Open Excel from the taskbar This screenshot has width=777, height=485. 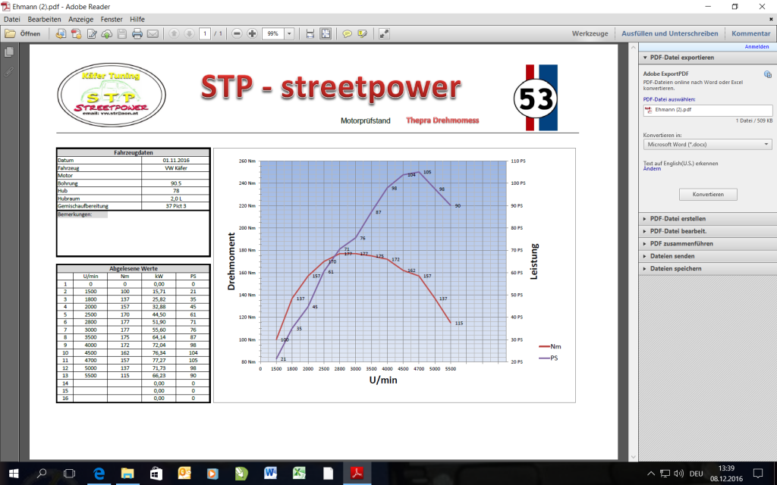(299, 474)
